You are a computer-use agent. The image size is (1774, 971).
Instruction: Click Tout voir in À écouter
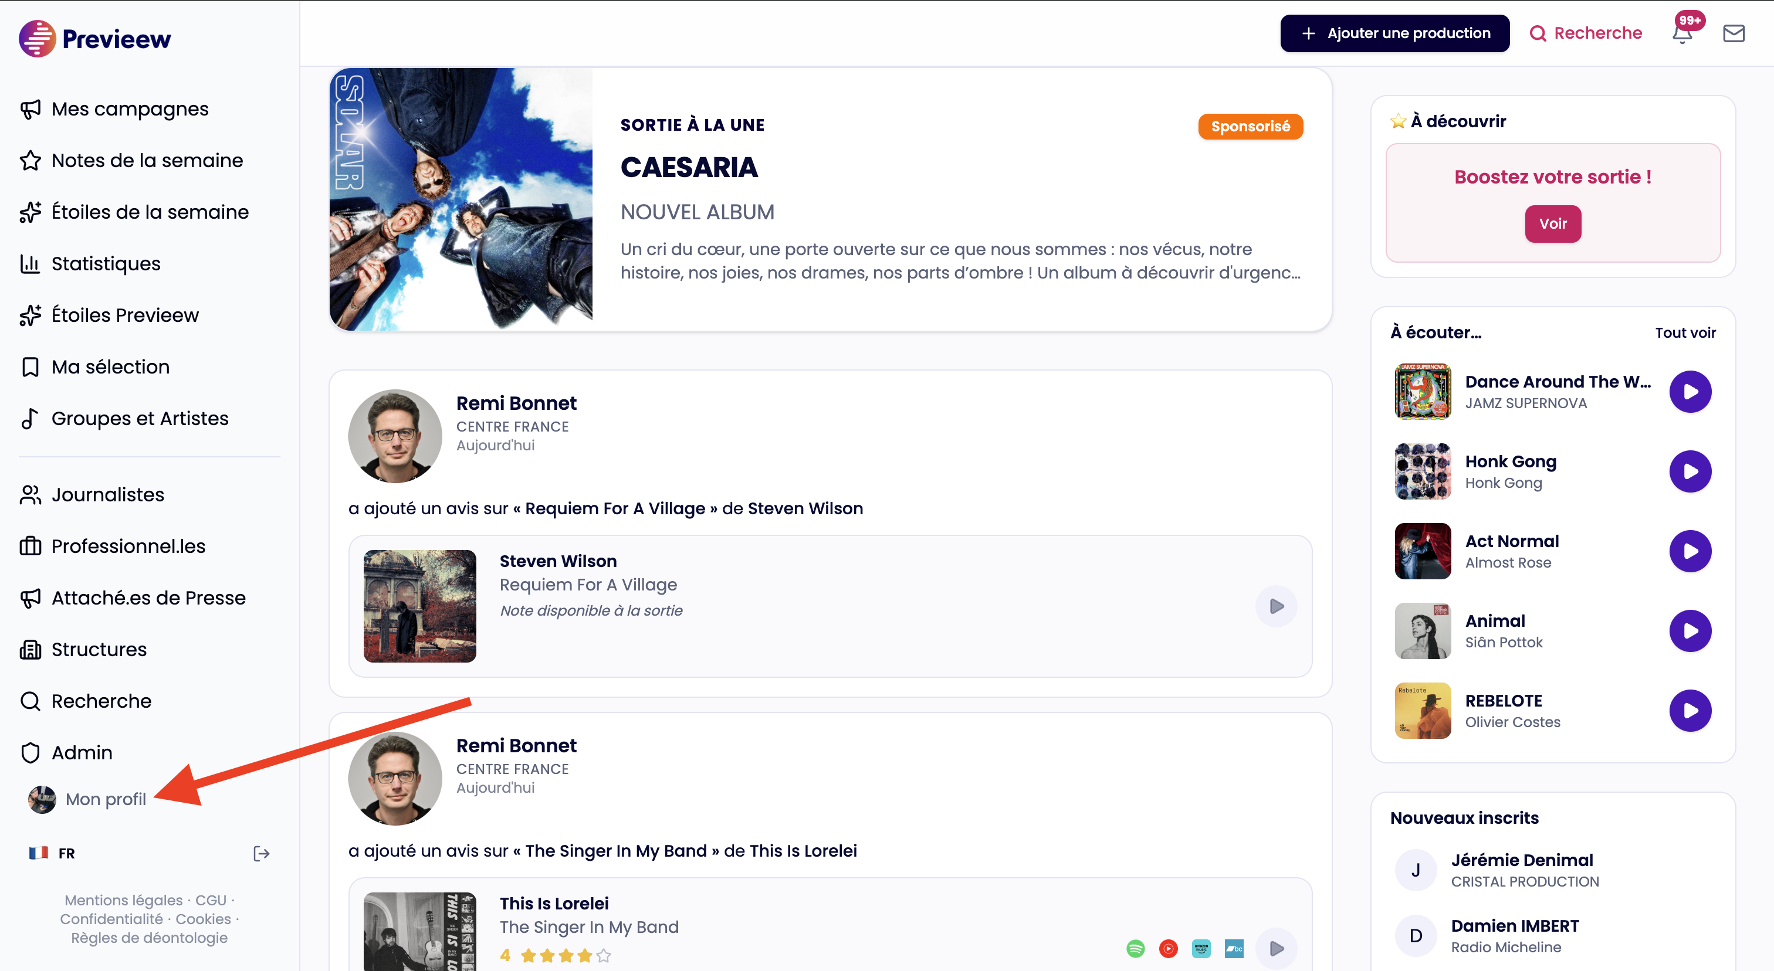pyautogui.click(x=1685, y=332)
